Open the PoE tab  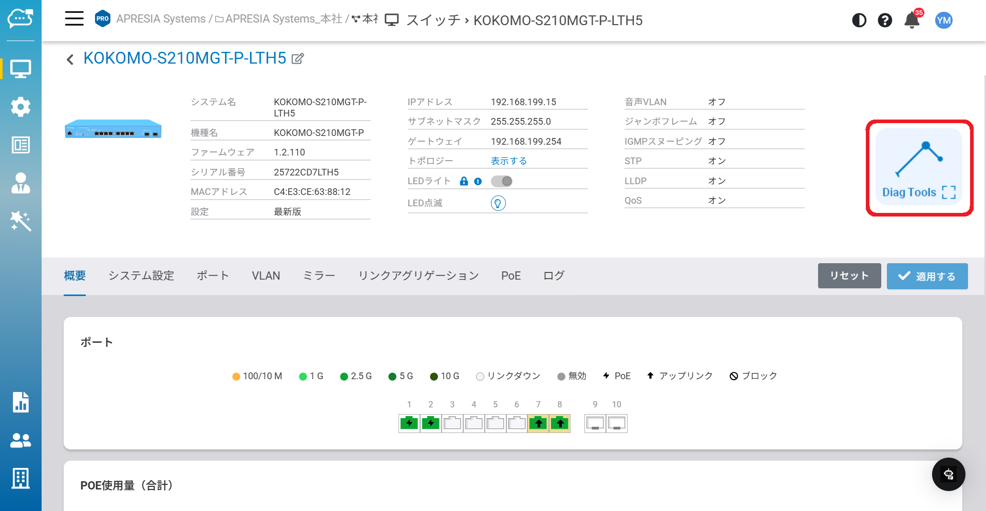(510, 276)
